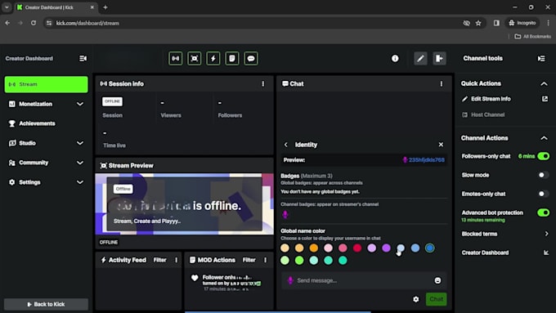Viewport: 556px width, 313px height.
Task: Reload the page
Action: [x=34, y=23]
